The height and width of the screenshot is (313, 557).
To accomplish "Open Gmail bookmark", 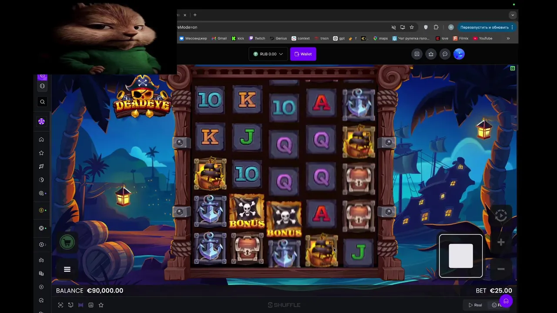I will pos(219,38).
